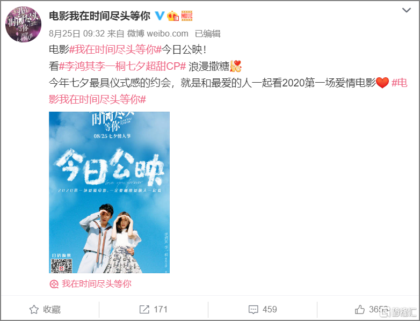Click the 收藏 favorite button
Image resolution: width=420 pixels, height=321 pixels.
45,309
